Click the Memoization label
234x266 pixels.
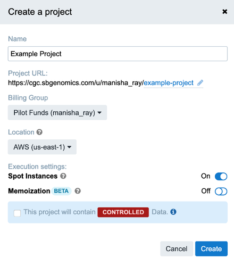[x=29, y=191]
